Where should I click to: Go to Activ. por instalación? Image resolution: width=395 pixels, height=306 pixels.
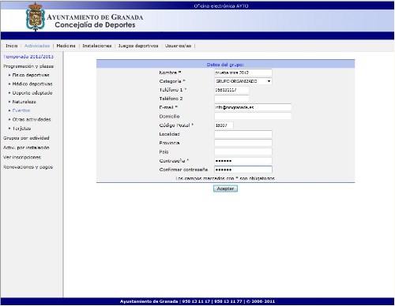coord(26,147)
